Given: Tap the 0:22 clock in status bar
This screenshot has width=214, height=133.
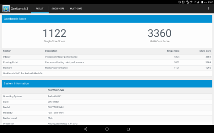Looking at the screenshot, I should pyautogui.click(x=210, y=2).
